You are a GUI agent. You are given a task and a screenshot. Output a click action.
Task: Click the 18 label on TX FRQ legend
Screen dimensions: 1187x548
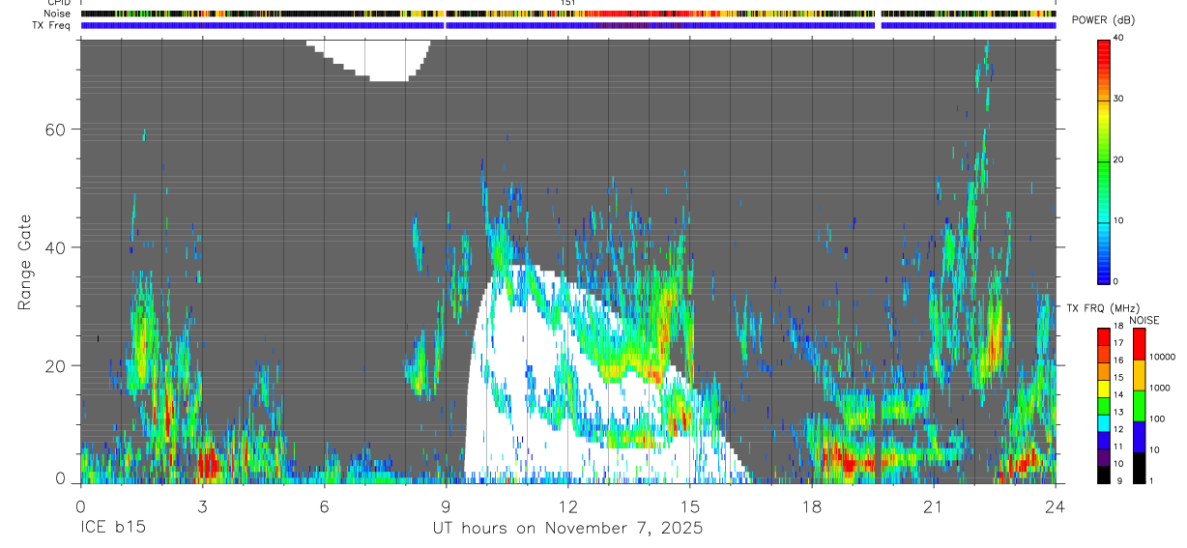click(x=1118, y=326)
